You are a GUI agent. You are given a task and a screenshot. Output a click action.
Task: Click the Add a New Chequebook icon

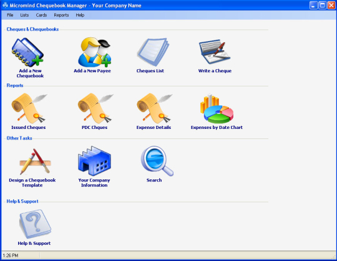pos(27,52)
